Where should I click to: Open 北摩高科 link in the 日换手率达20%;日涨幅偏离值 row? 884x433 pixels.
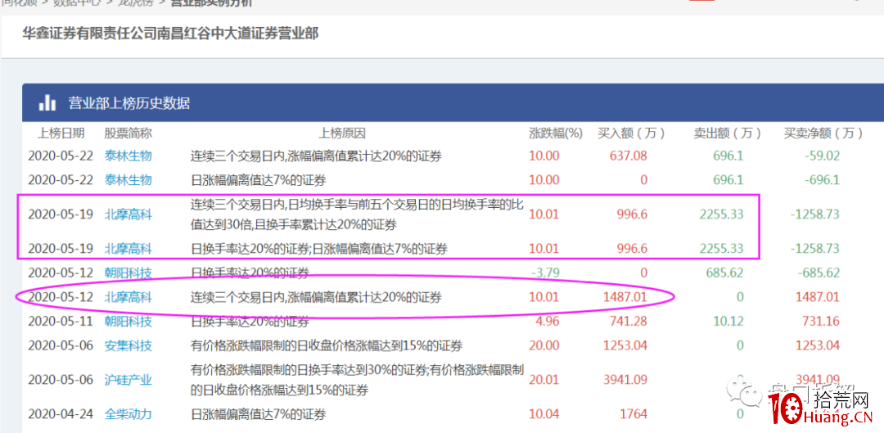pos(128,248)
